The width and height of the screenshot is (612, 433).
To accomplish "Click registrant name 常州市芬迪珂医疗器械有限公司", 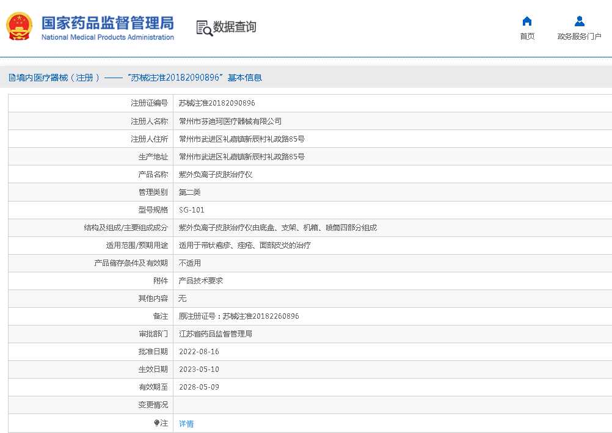I will pyautogui.click(x=230, y=121).
